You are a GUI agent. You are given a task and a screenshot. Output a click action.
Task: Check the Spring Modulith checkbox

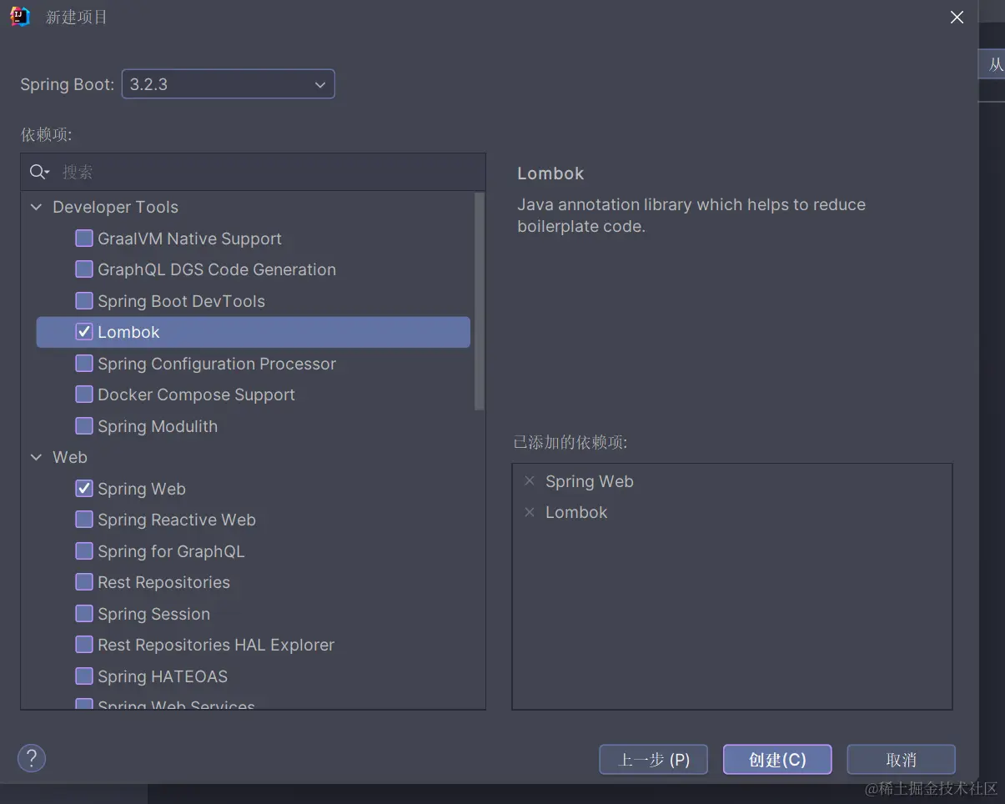84,426
